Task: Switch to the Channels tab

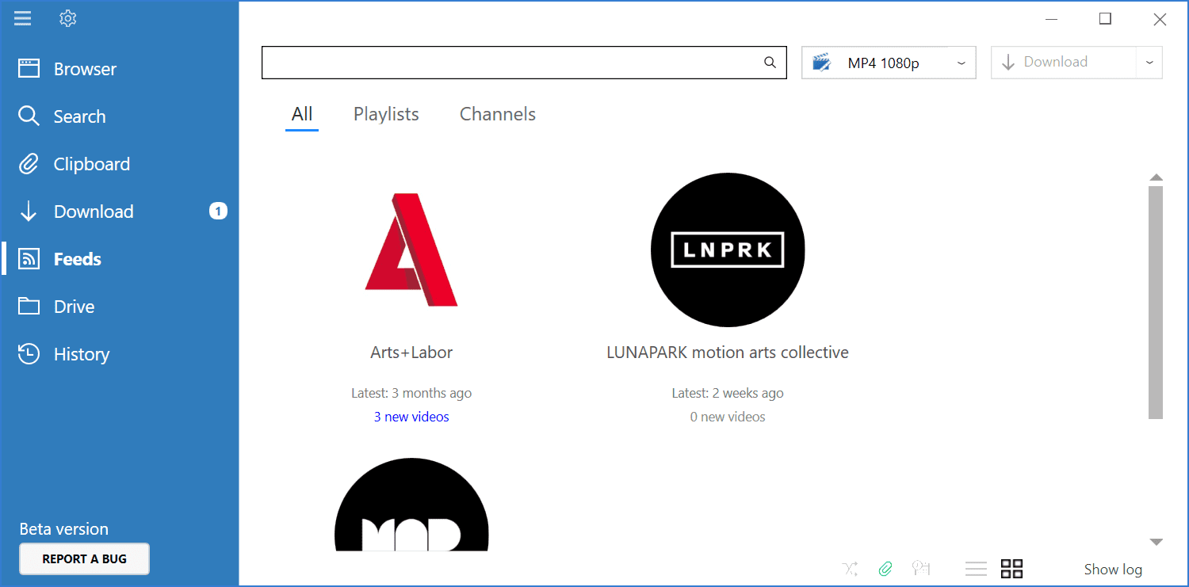Action: tap(498, 114)
